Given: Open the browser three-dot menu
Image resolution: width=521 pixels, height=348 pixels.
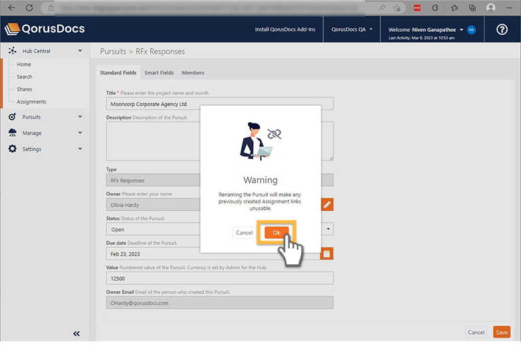Looking at the screenshot, I should 509,8.
